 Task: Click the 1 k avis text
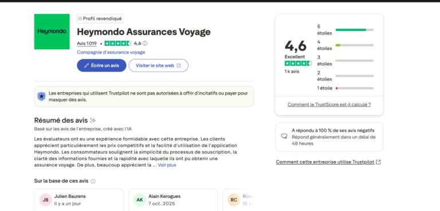pyautogui.click(x=292, y=71)
